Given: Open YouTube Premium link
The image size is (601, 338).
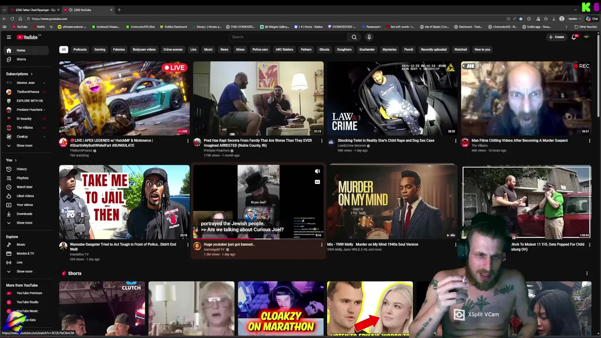Looking at the screenshot, I should coord(25,293).
